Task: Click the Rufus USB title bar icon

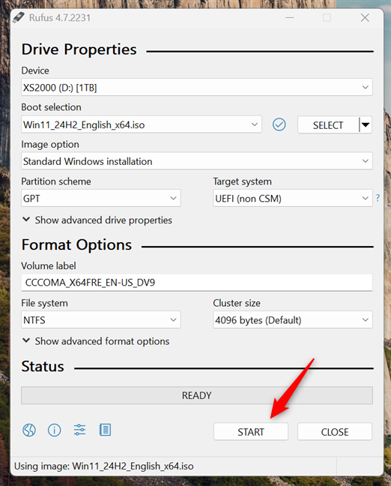Action: tap(19, 18)
